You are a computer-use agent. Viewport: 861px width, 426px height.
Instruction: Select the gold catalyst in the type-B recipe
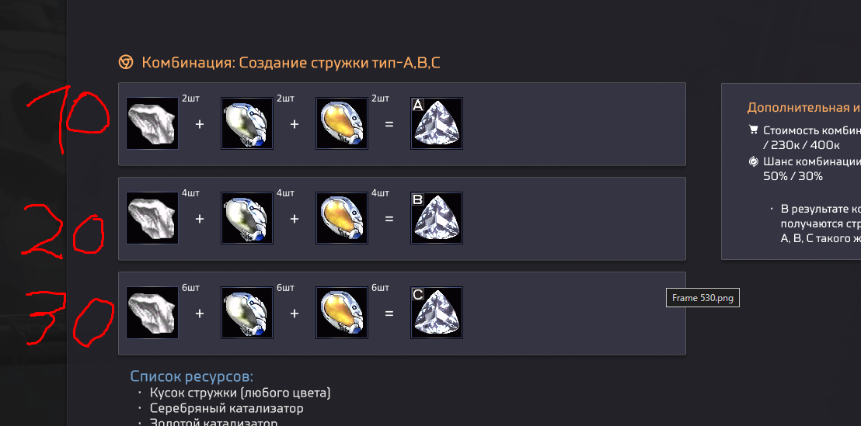tap(342, 218)
